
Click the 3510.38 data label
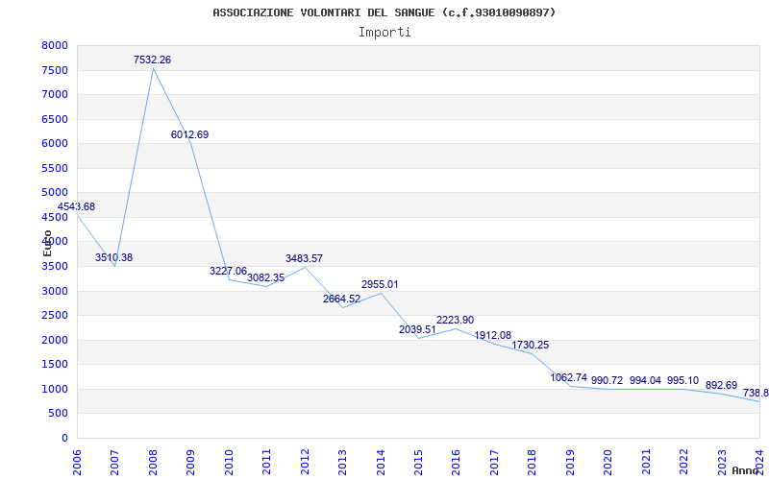(x=113, y=257)
